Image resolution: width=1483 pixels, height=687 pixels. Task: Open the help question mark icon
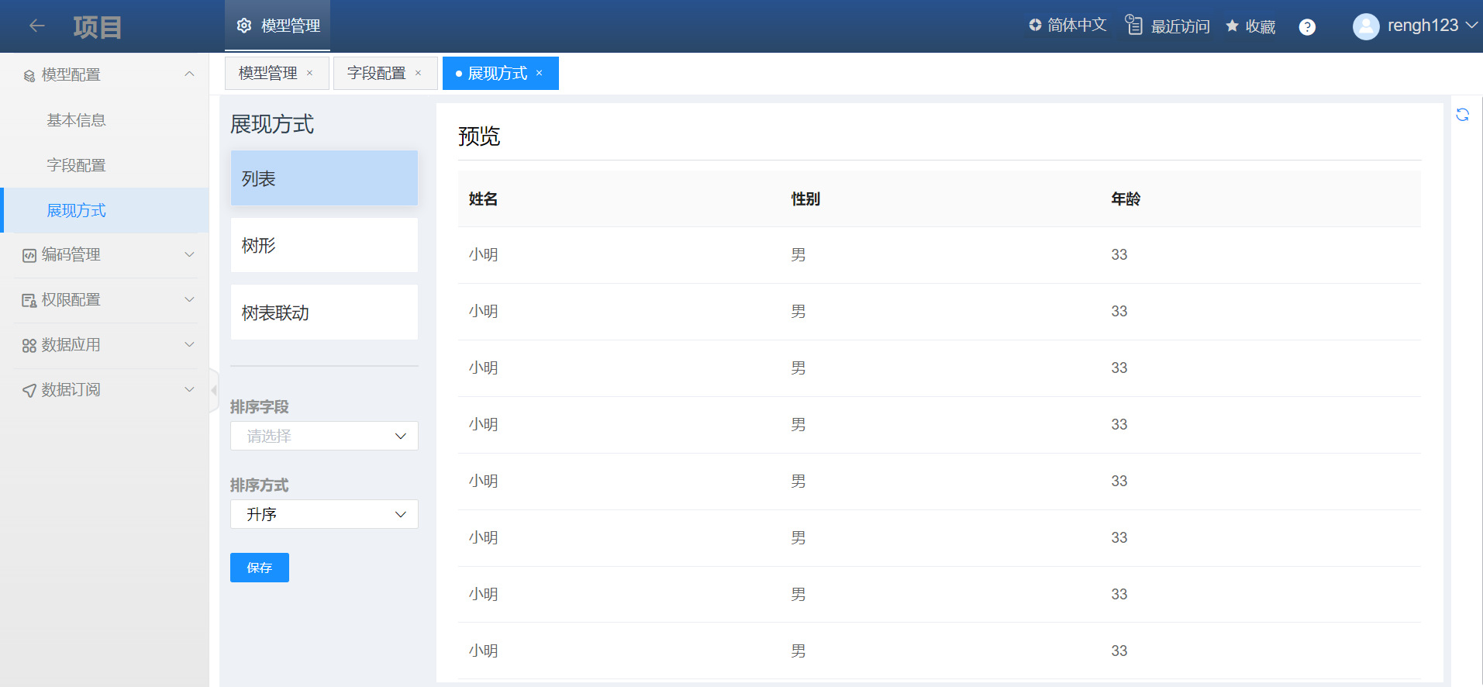1307,27
